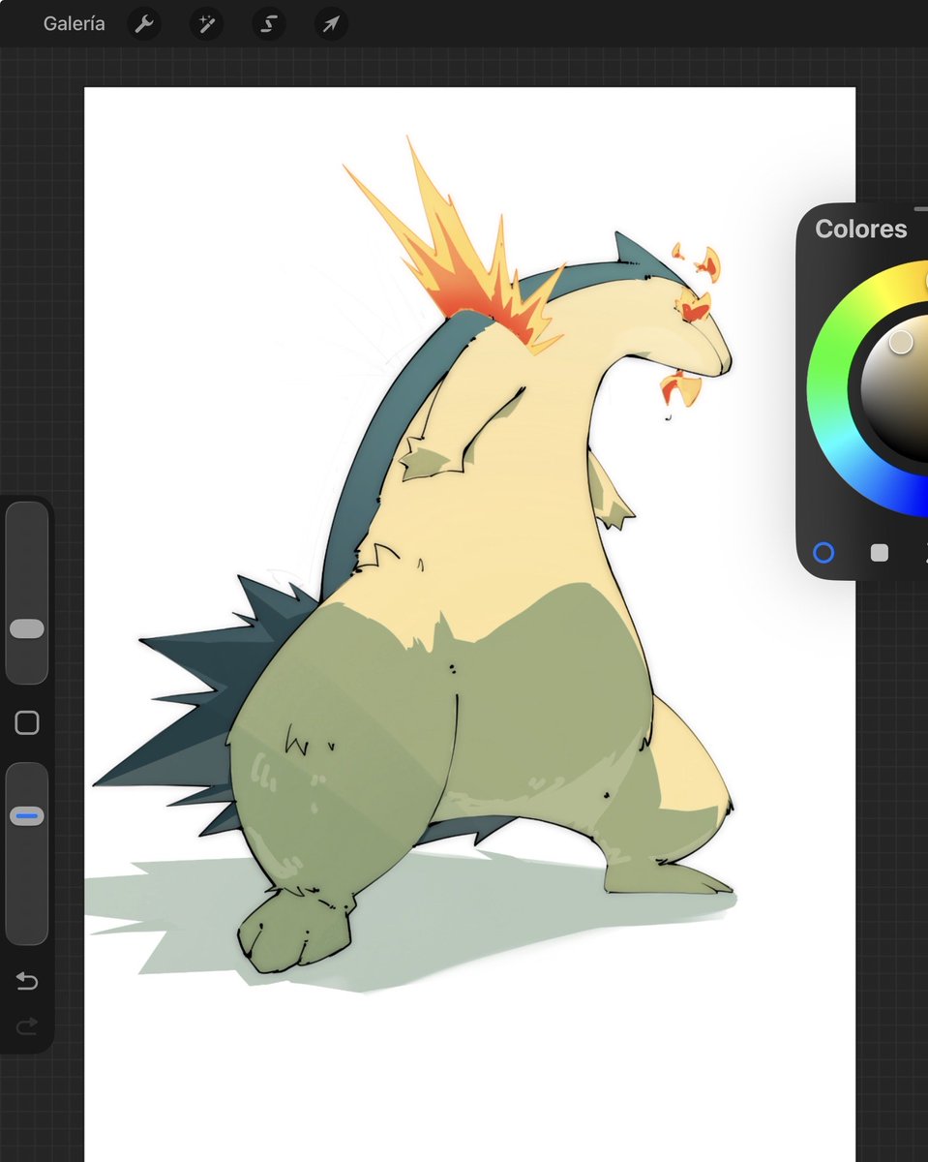
Task: Undo the last stroke with the undo arrow
Action: (27, 982)
